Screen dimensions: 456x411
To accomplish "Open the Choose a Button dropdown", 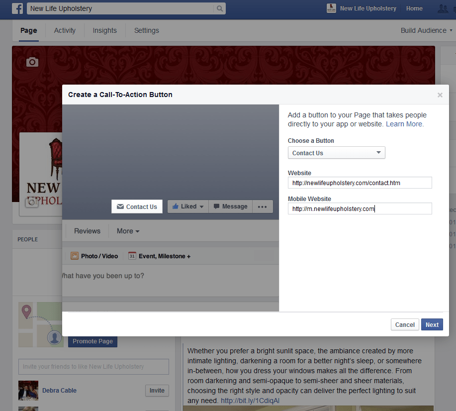I will [x=336, y=153].
